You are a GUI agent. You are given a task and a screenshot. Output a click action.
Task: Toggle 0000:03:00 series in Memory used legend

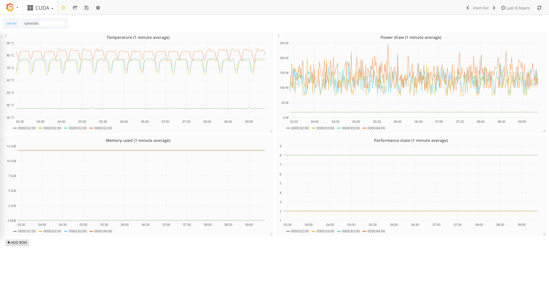[52, 231]
